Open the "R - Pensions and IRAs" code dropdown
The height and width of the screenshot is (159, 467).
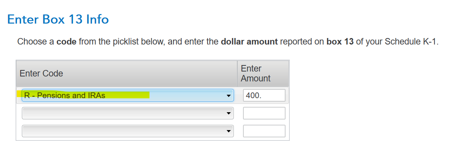(127, 95)
